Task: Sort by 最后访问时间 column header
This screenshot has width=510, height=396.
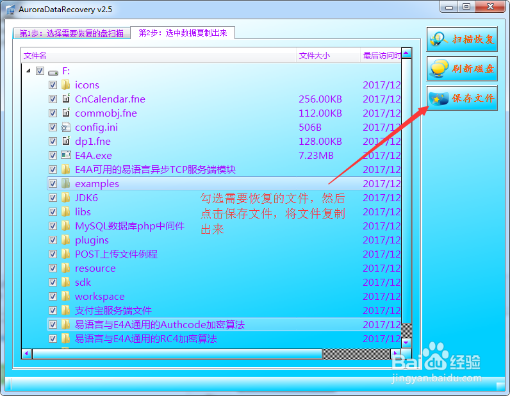Action: (x=381, y=56)
